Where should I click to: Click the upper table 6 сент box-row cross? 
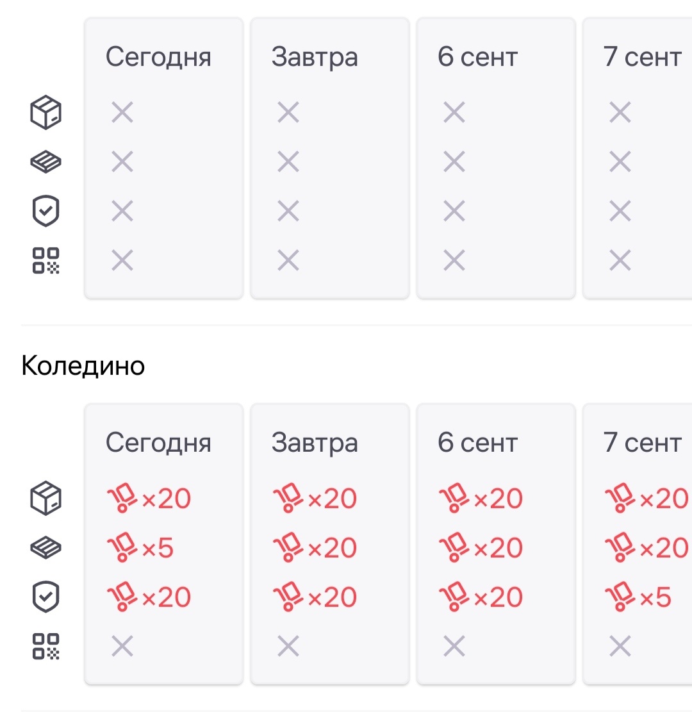[454, 113]
